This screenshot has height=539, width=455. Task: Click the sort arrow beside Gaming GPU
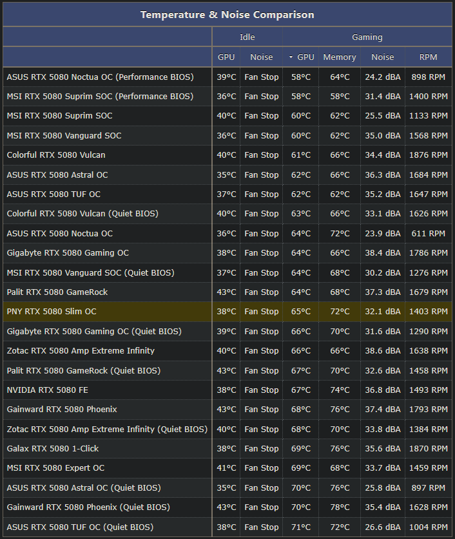[291, 57]
